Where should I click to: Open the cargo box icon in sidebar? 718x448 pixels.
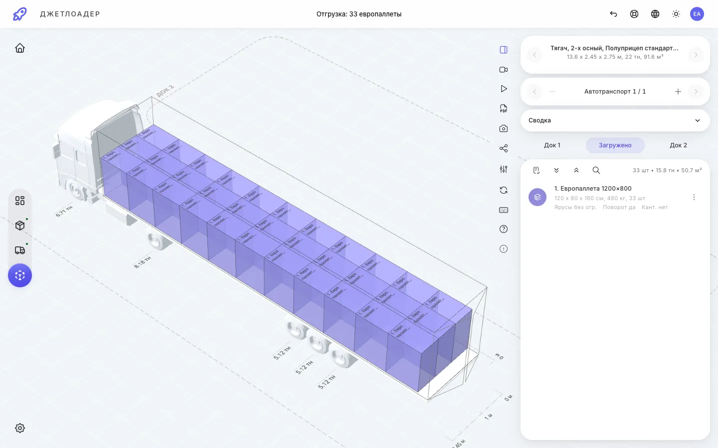(x=20, y=225)
